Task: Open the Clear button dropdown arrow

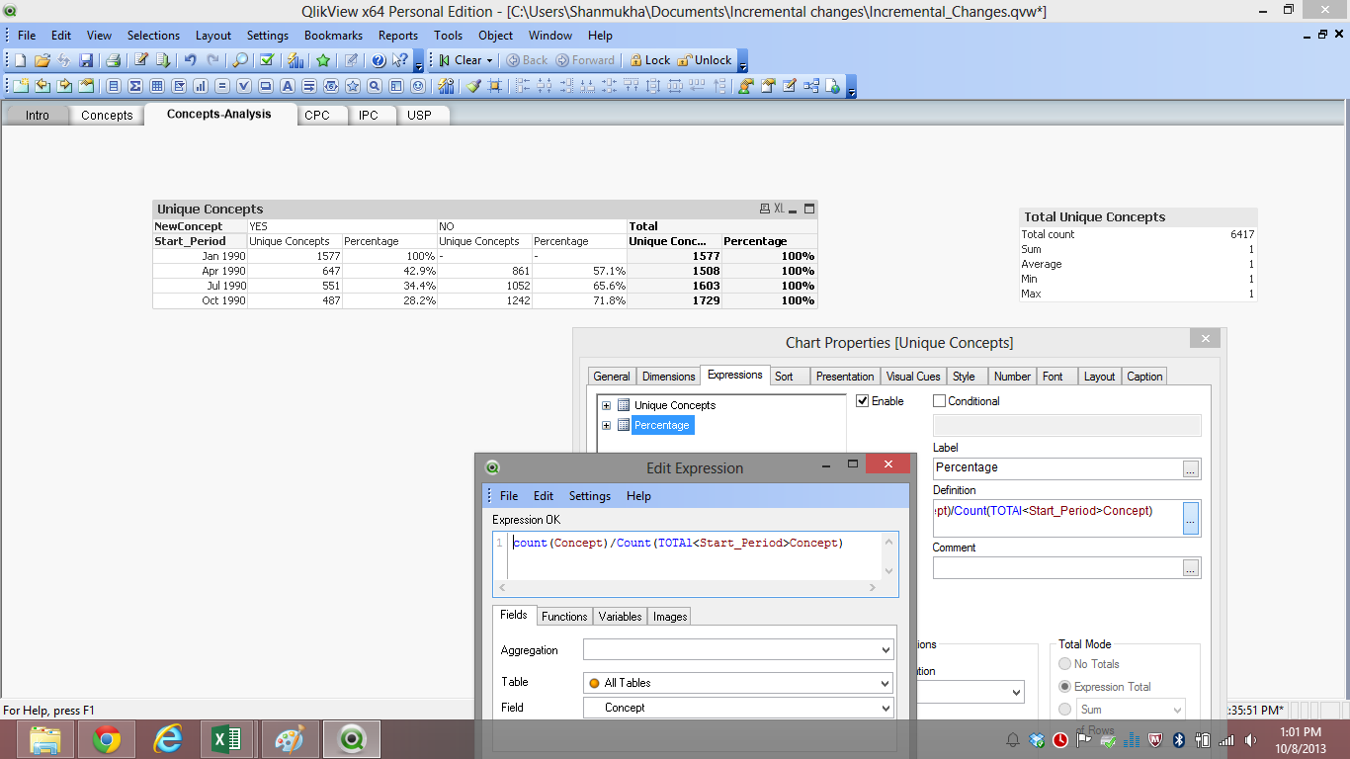Action: [x=489, y=60]
